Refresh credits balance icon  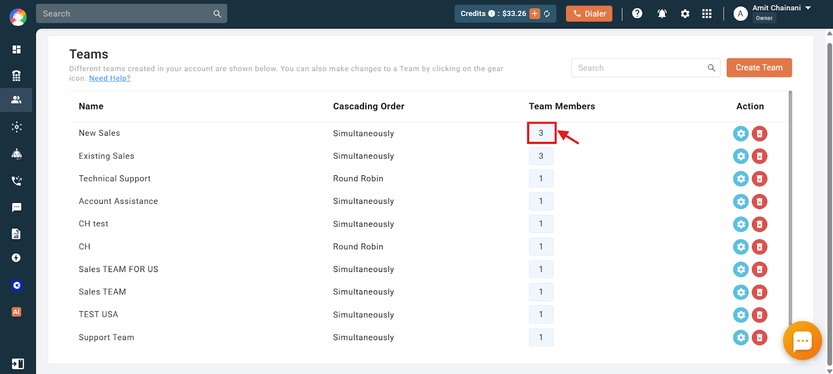pos(547,14)
